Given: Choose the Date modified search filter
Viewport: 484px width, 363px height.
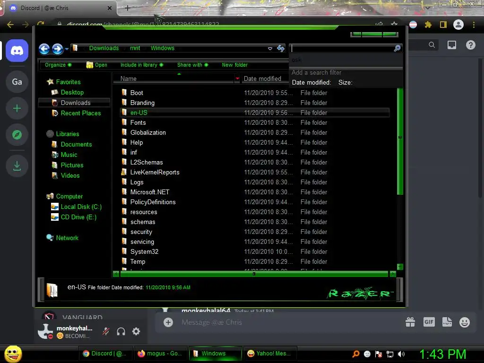Looking at the screenshot, I should [x=311, y=82].
